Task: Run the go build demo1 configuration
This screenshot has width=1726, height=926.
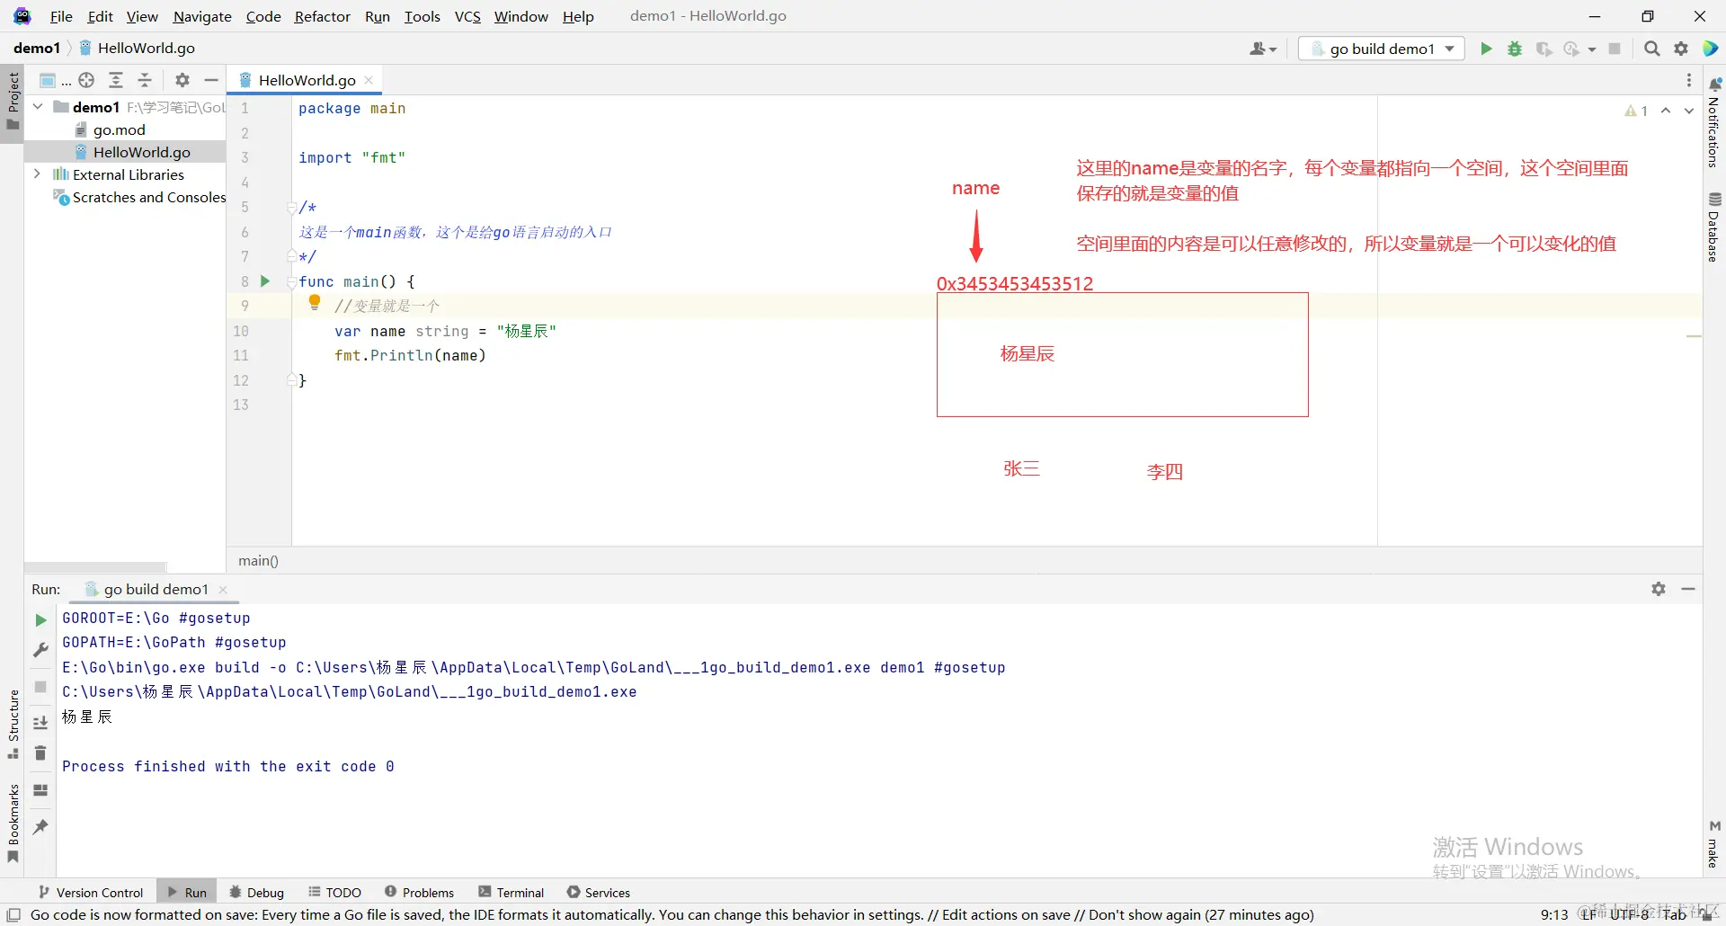Action: [1486, 49]
